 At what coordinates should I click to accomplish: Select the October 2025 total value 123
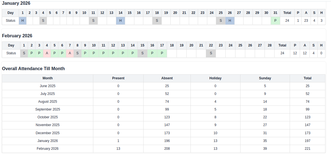click(x=308, y=117)
